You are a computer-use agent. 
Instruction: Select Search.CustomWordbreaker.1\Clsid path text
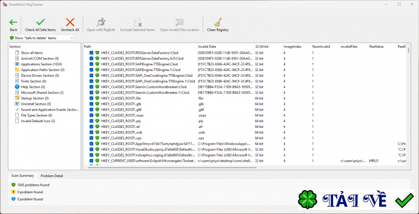click(x=146, y=92)
